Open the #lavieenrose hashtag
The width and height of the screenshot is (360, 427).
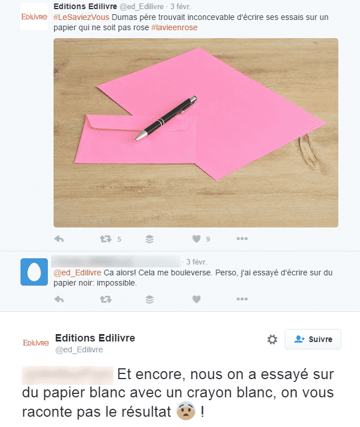pos(174,27)
